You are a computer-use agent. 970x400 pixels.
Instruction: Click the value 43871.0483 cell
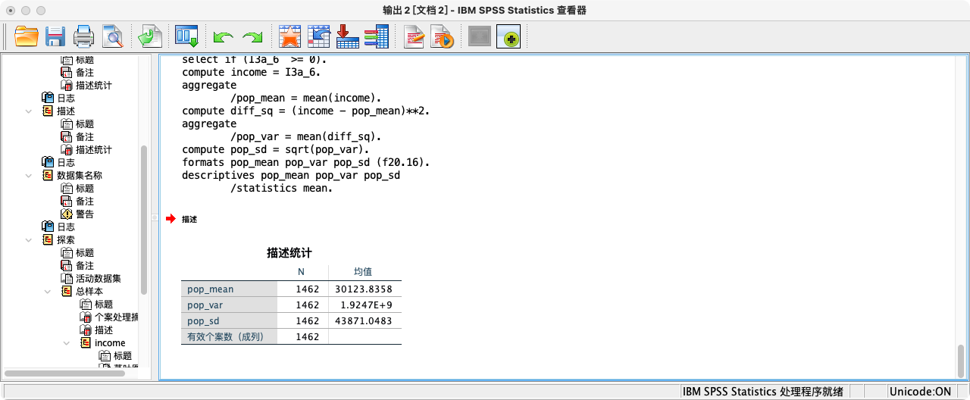[365, 321]
